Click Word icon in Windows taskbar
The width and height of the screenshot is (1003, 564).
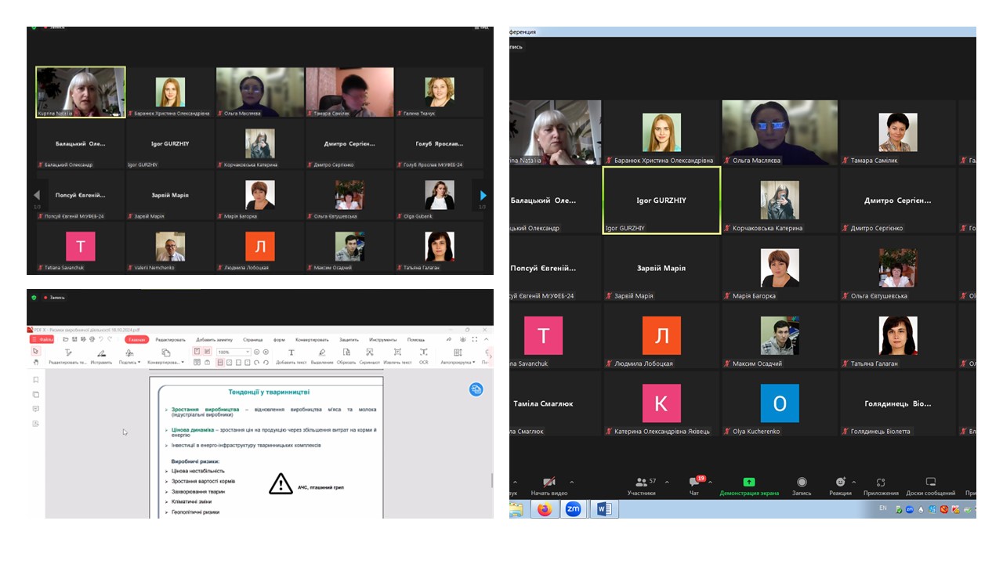603,509
